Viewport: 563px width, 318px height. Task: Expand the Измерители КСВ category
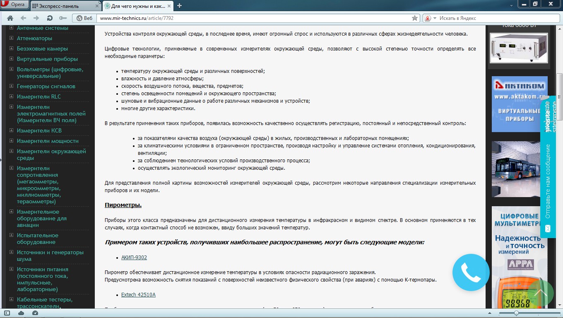pos(11,130)
